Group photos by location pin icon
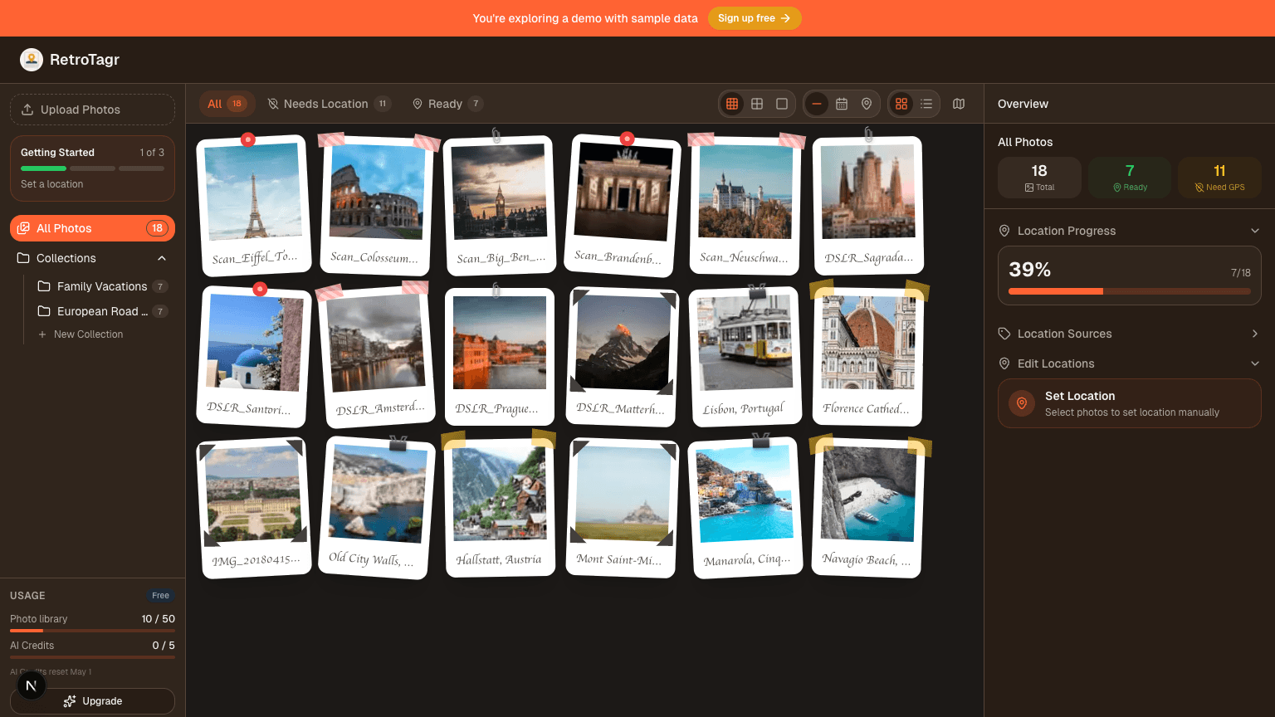 click(867, 104)
